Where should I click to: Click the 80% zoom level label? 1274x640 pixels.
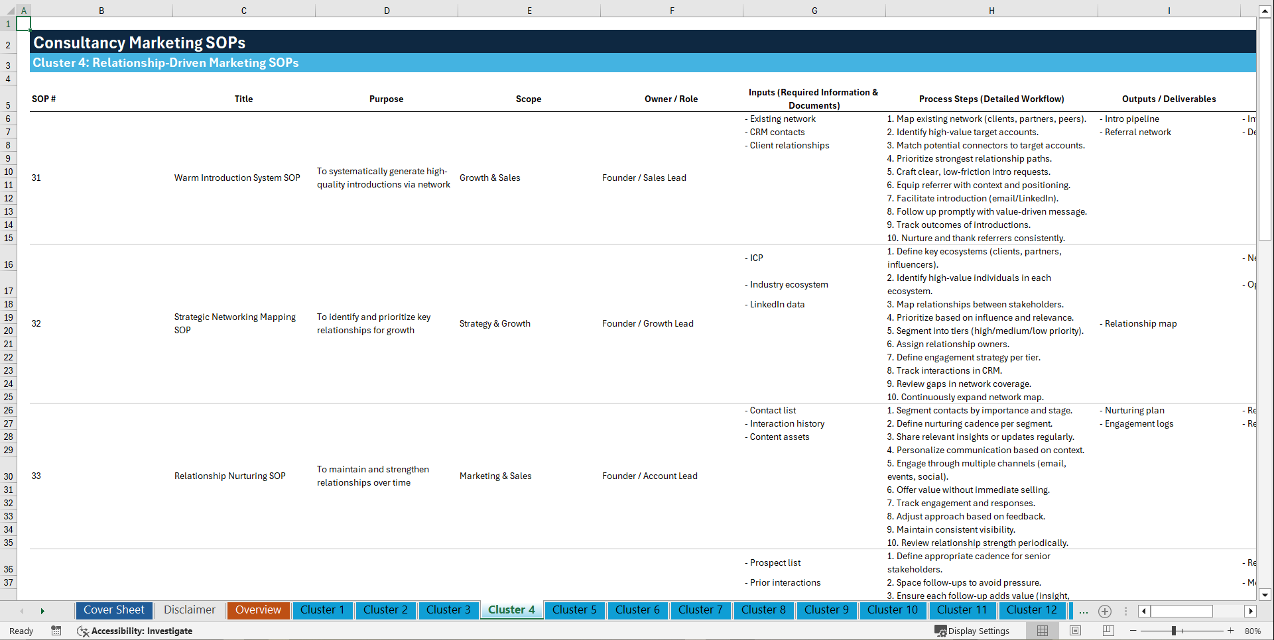pyautogui.click(x=1253, y=631)
